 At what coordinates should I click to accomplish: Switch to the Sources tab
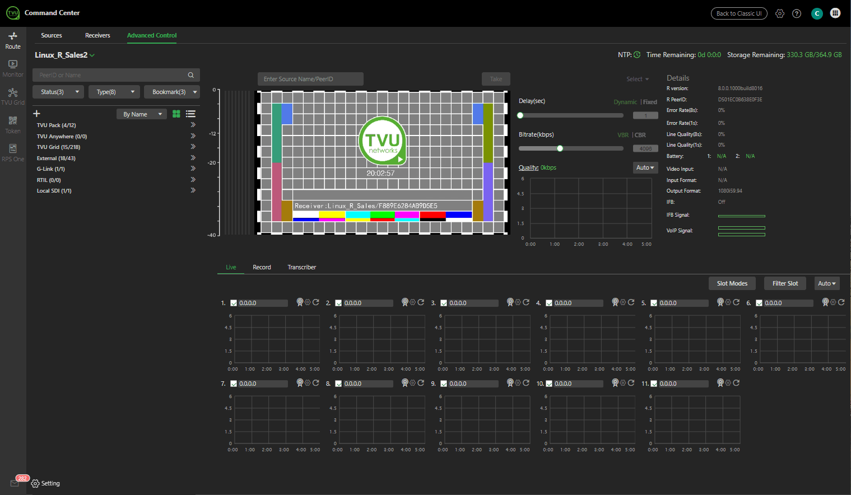(52, 35)
